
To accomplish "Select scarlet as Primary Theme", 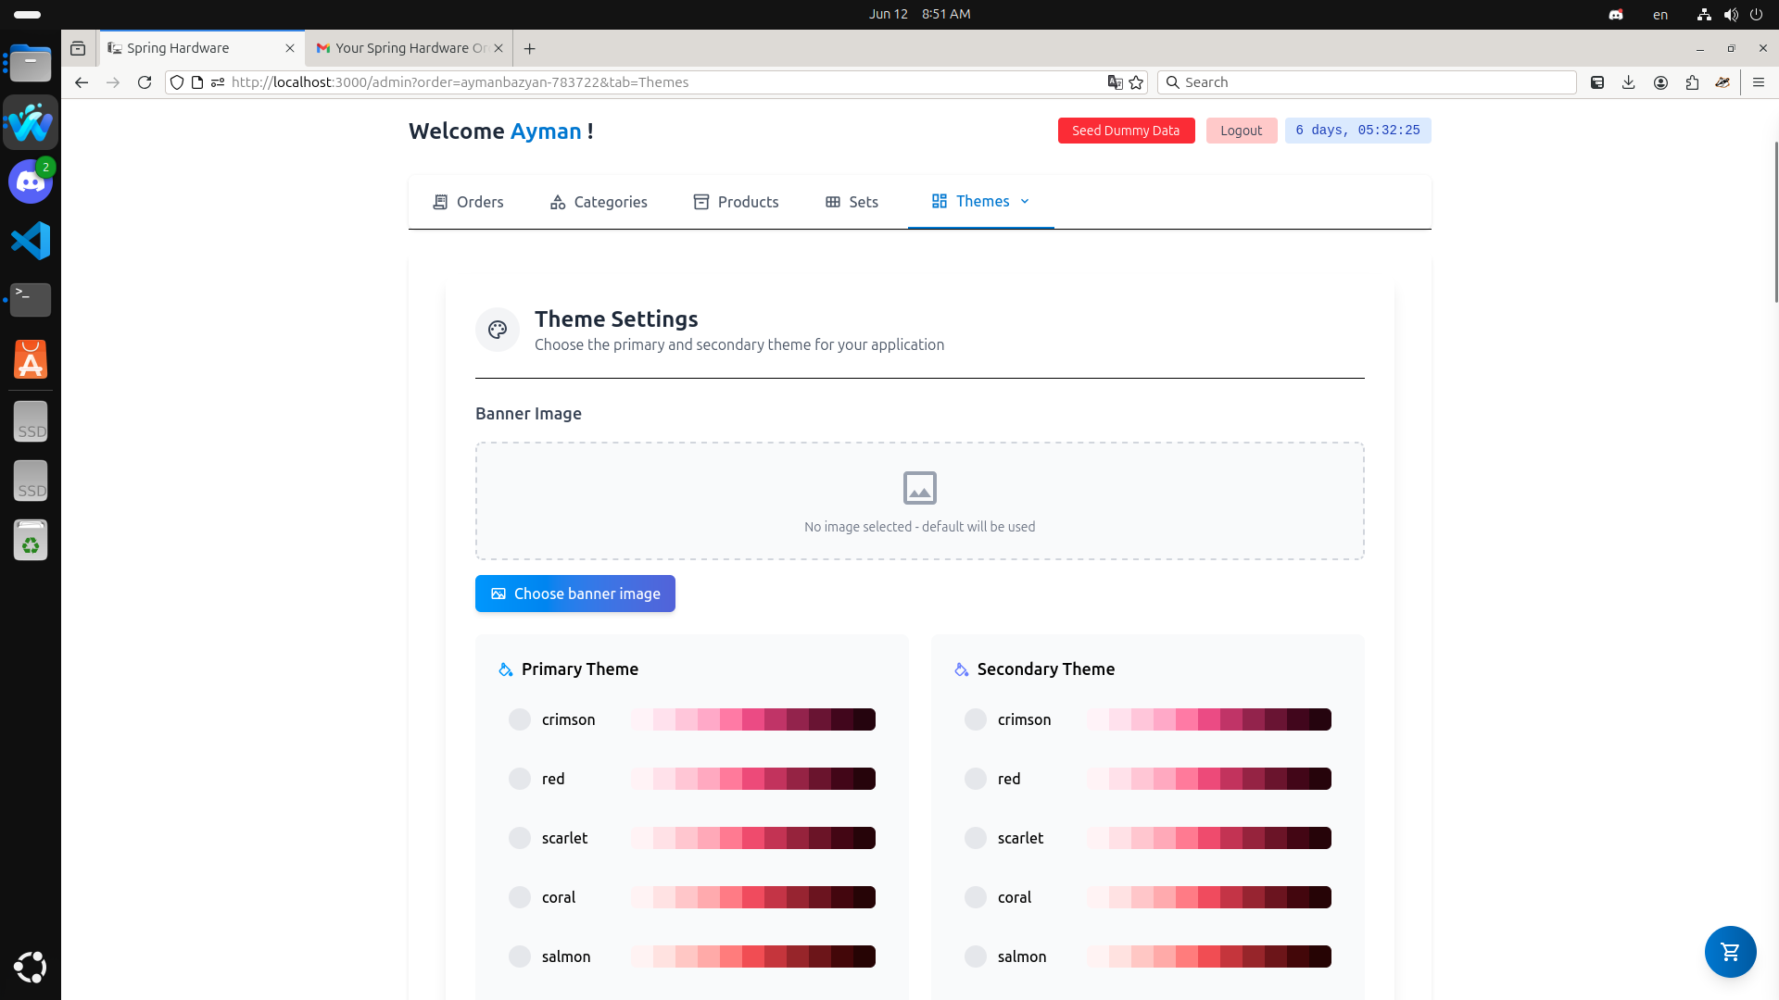I will tap(520, 838).
